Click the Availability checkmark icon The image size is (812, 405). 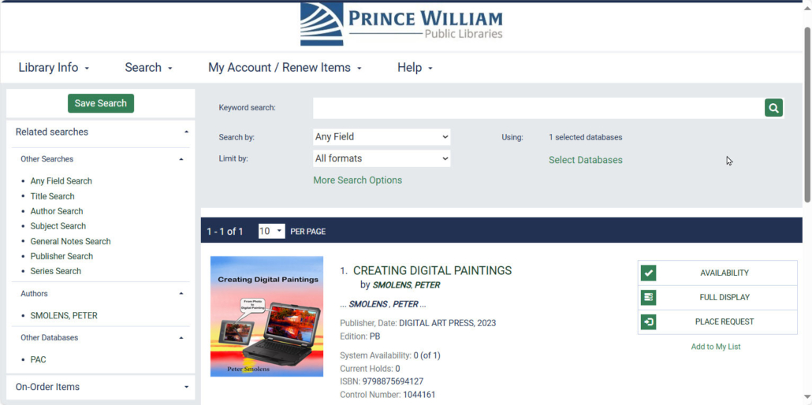[x=648, y=273]
